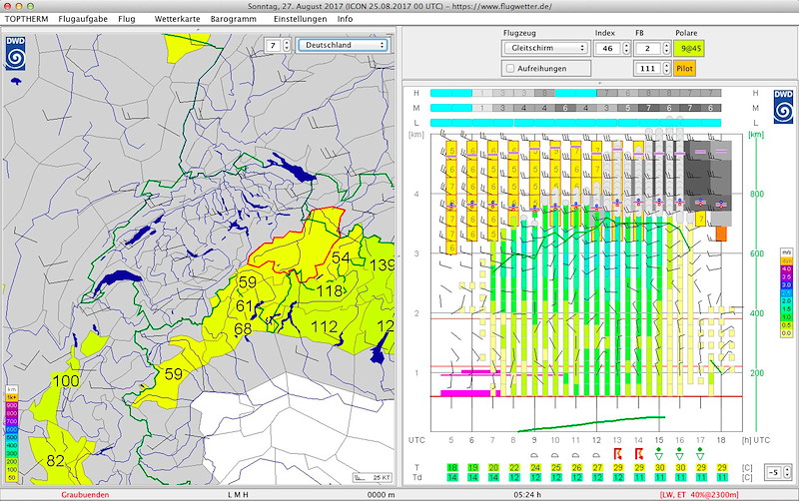Screen dimensions: 799x501
Task: Click the field showing 111
Action: (x=647, y=68)
